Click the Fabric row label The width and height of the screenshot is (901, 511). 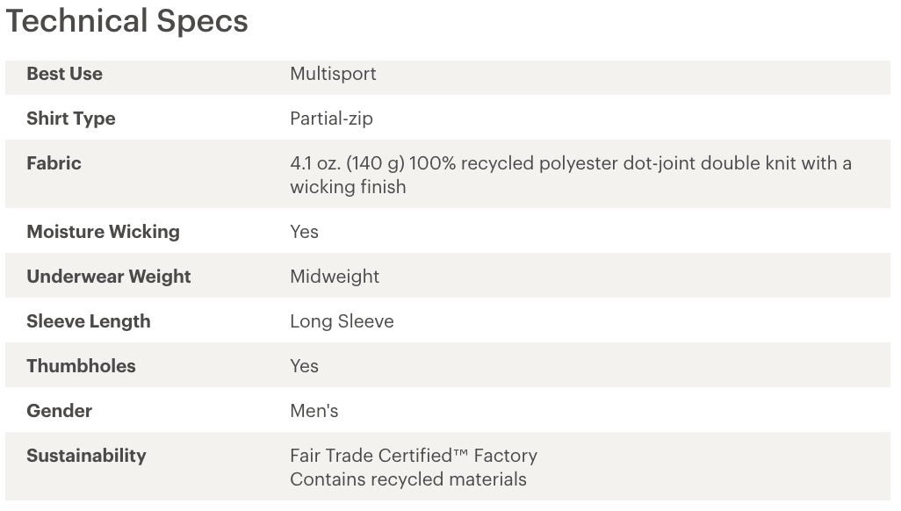coord(54,163)
